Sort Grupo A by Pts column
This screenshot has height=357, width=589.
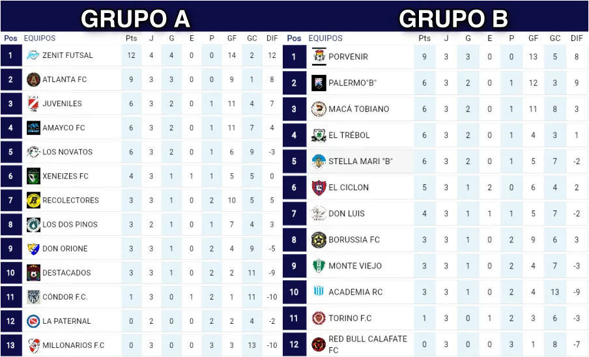pyautogui.click(x=131, y=38)
